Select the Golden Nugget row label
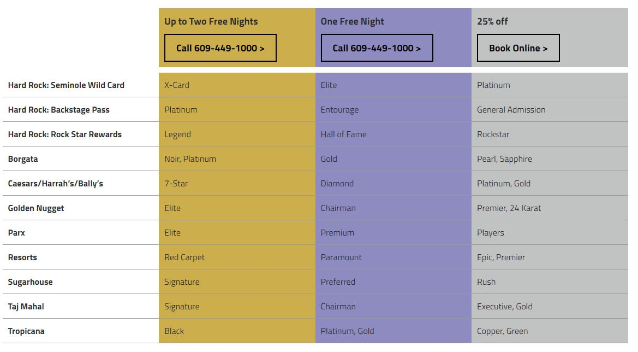Screen dimensions: 638x352 pos(36,208)
